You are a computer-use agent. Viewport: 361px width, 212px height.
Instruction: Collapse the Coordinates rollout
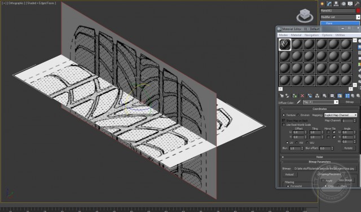[x=320, y=109]
